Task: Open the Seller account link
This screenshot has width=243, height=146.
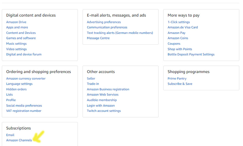Action: [91, 79]
